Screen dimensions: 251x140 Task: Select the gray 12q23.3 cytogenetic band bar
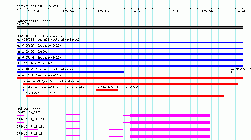click(130, 27)
